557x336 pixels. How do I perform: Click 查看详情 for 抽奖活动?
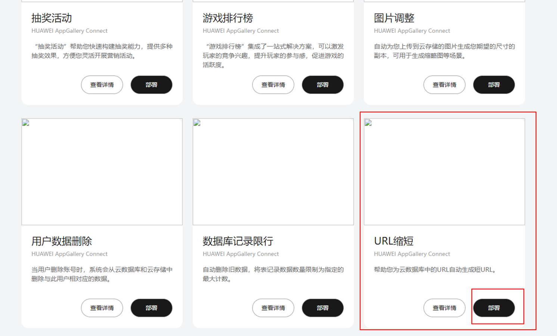tap(102, 85)
